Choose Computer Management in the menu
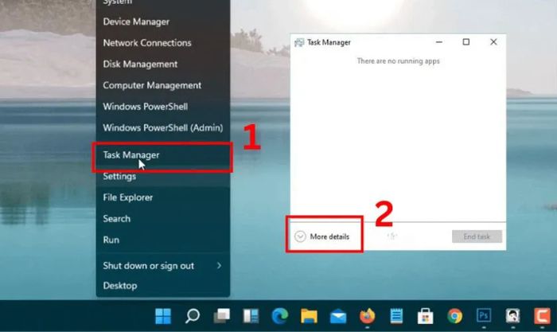Screen dimensions: 557x332 pyautogui.click(x=162, y=85)
